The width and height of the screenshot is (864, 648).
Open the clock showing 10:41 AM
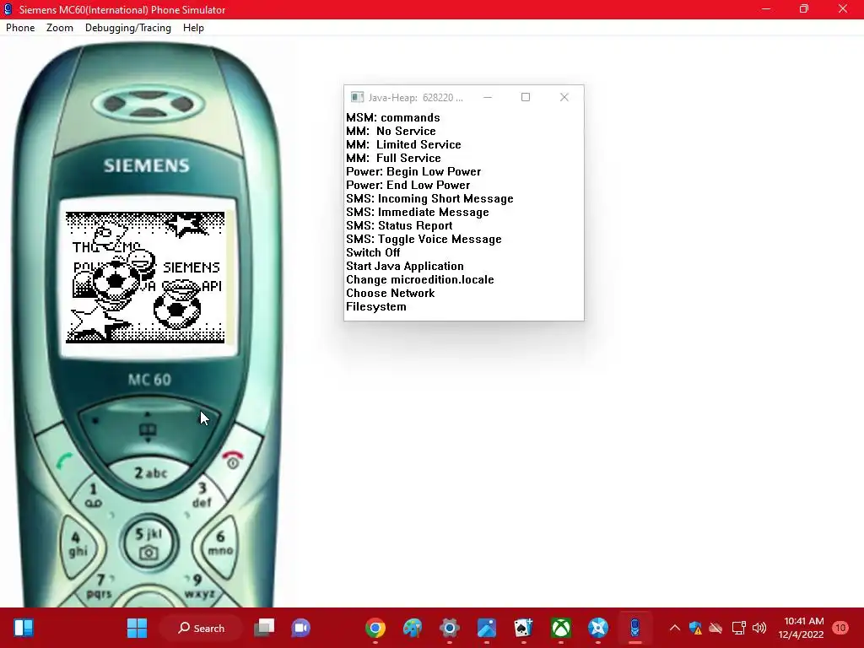[x=802, y=628]
